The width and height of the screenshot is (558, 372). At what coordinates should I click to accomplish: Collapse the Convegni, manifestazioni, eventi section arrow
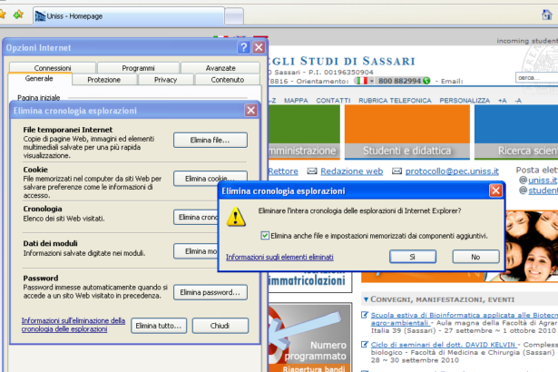point(365,299)
